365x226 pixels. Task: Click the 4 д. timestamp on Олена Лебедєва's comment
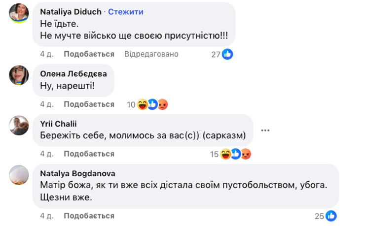click(x=46, y=104)
